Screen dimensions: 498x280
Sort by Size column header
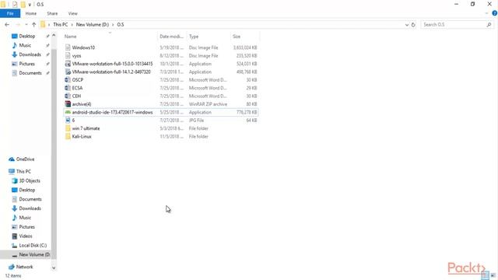coord(244,37)
